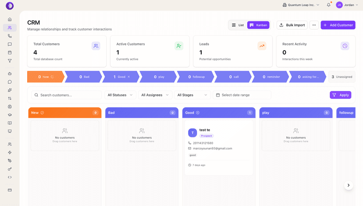
Task: Open the presentation screen sidebar icon
Action: pyautogui.click(x=10, y=131)
